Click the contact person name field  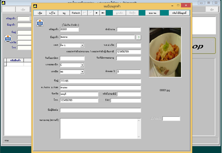(100, 110)
